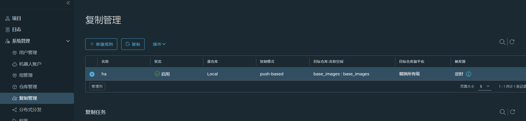The image size is (526, 121).
Task: Select the radio button for rule ha
Action: point(92,74)
